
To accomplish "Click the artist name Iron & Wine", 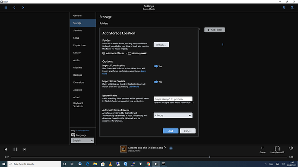I will click(134, 151).
